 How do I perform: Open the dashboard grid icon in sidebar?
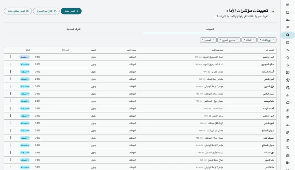tap(288, 5)
